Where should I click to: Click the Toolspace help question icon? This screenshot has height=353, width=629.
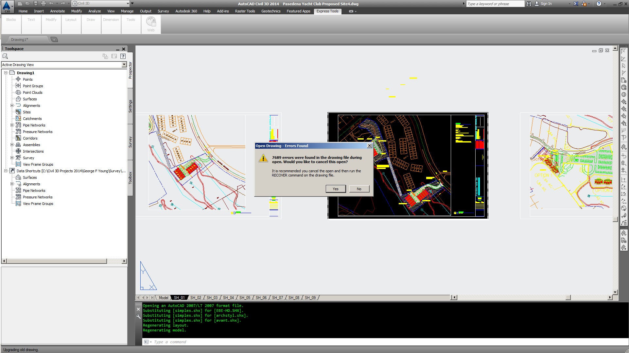123,56
